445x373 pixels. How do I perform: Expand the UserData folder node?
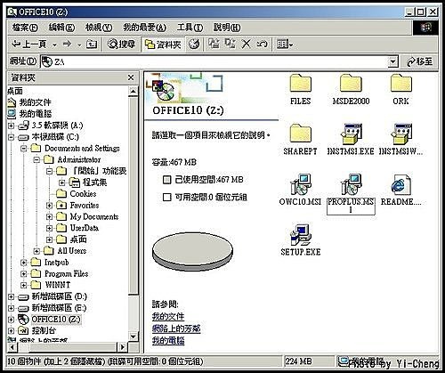(x=49, y=228)
